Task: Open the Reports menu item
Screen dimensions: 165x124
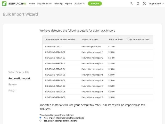Action: point(68,4)
